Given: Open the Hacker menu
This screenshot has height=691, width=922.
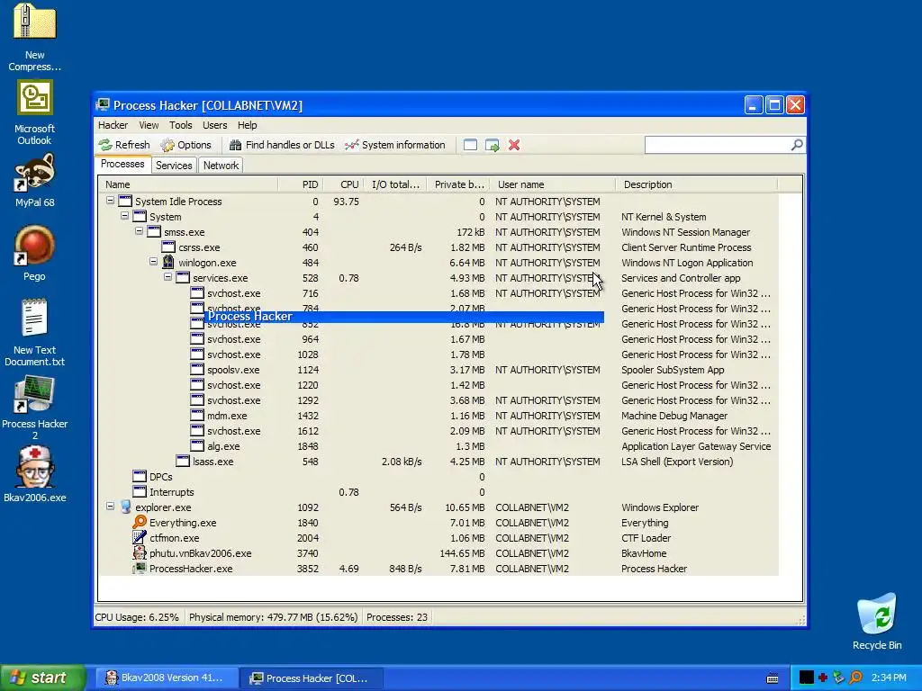Looking at the screenshot, I should pos(113,125).
